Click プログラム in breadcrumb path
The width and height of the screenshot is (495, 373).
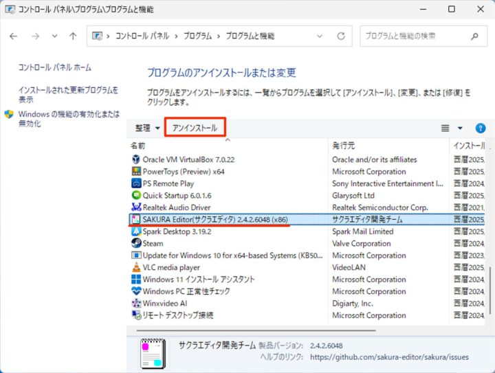click(197, 36)
